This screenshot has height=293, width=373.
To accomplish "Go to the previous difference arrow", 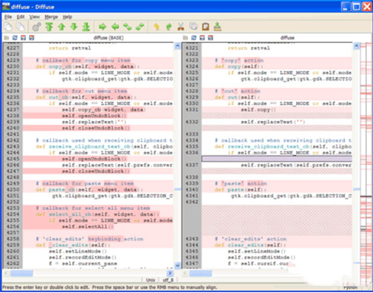I will (62, 27).
